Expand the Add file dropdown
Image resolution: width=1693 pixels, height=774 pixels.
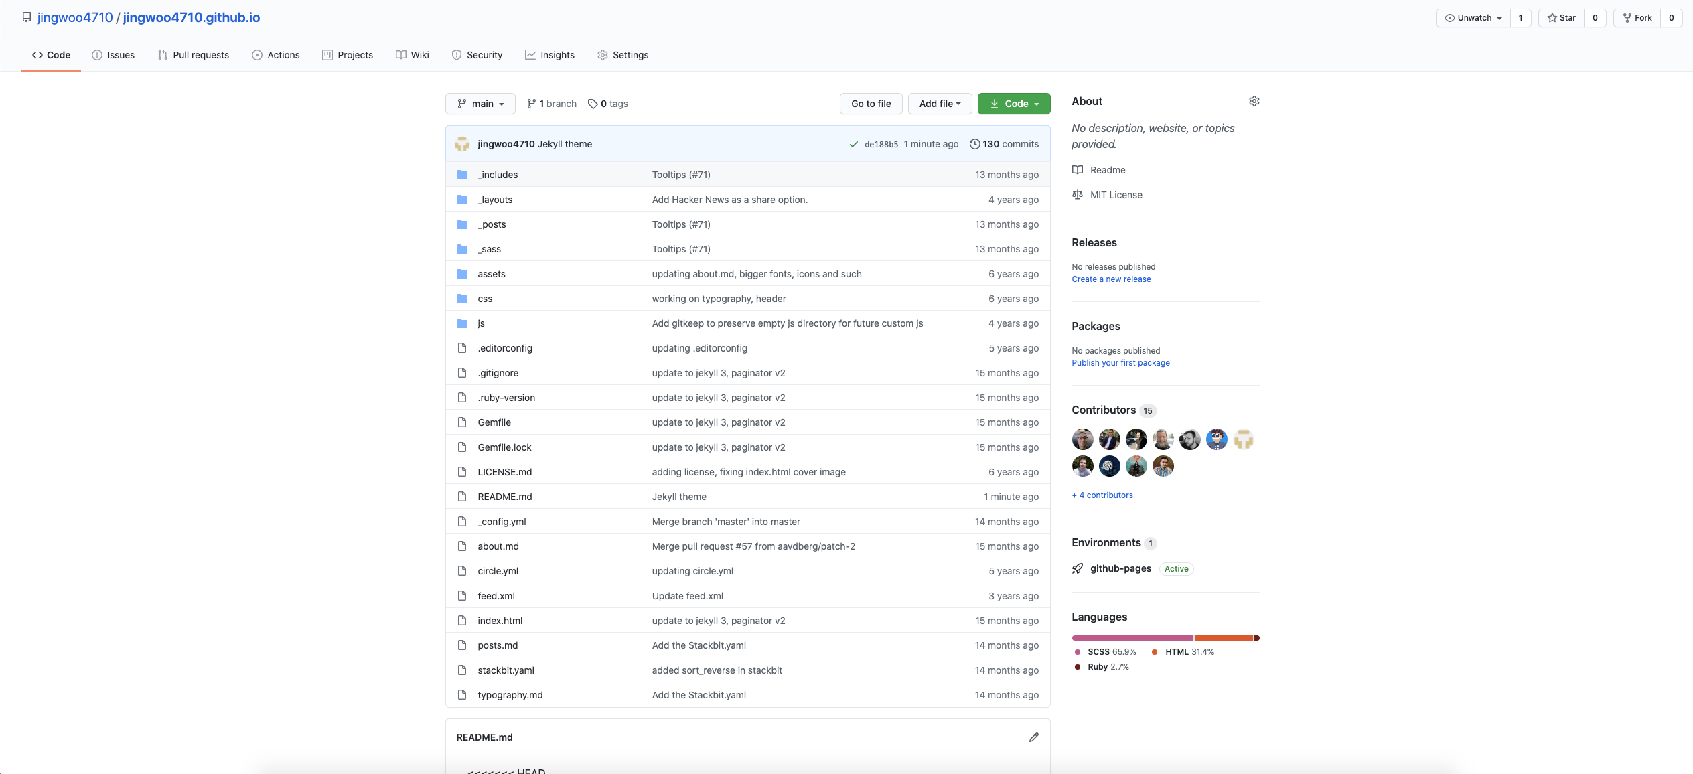pyautogui.click(x=940, y=104)
